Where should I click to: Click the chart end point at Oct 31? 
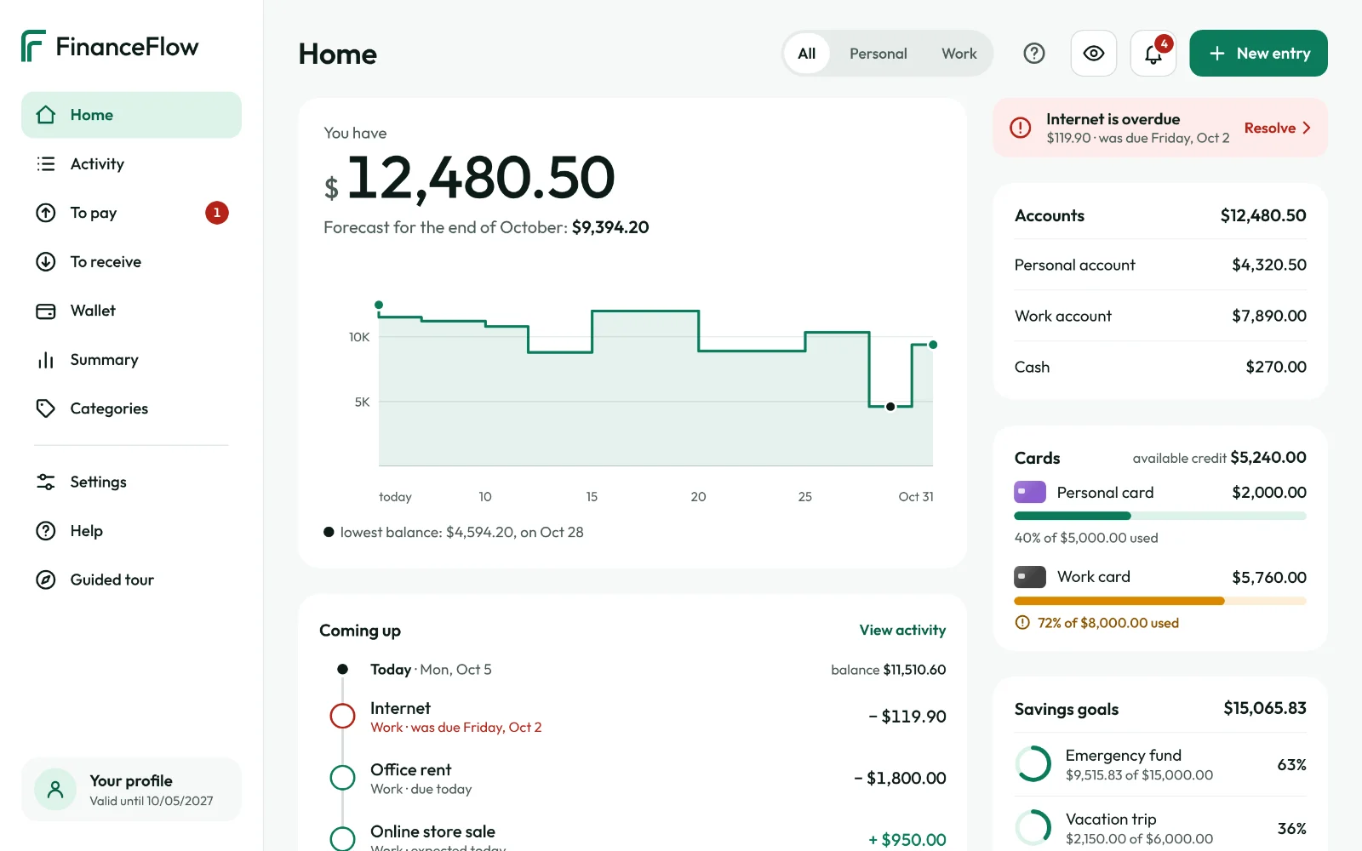[x=933, y=345]
